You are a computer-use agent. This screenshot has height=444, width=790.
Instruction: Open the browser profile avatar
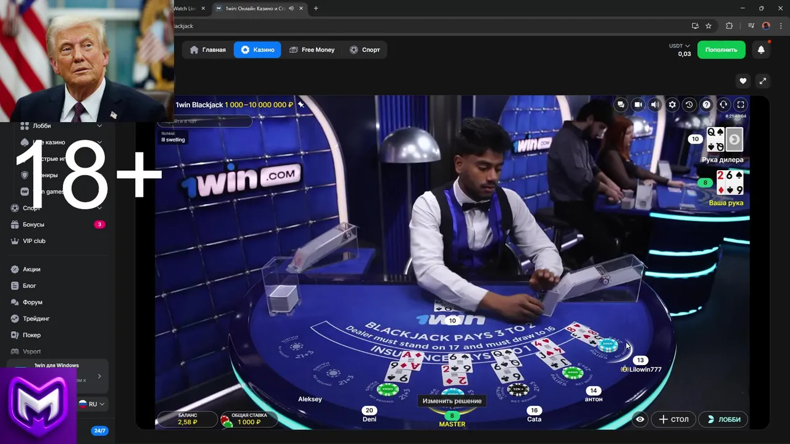766,26
